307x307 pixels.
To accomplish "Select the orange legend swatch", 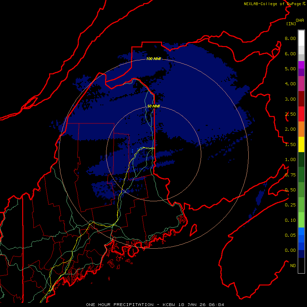I will (301, 129).
